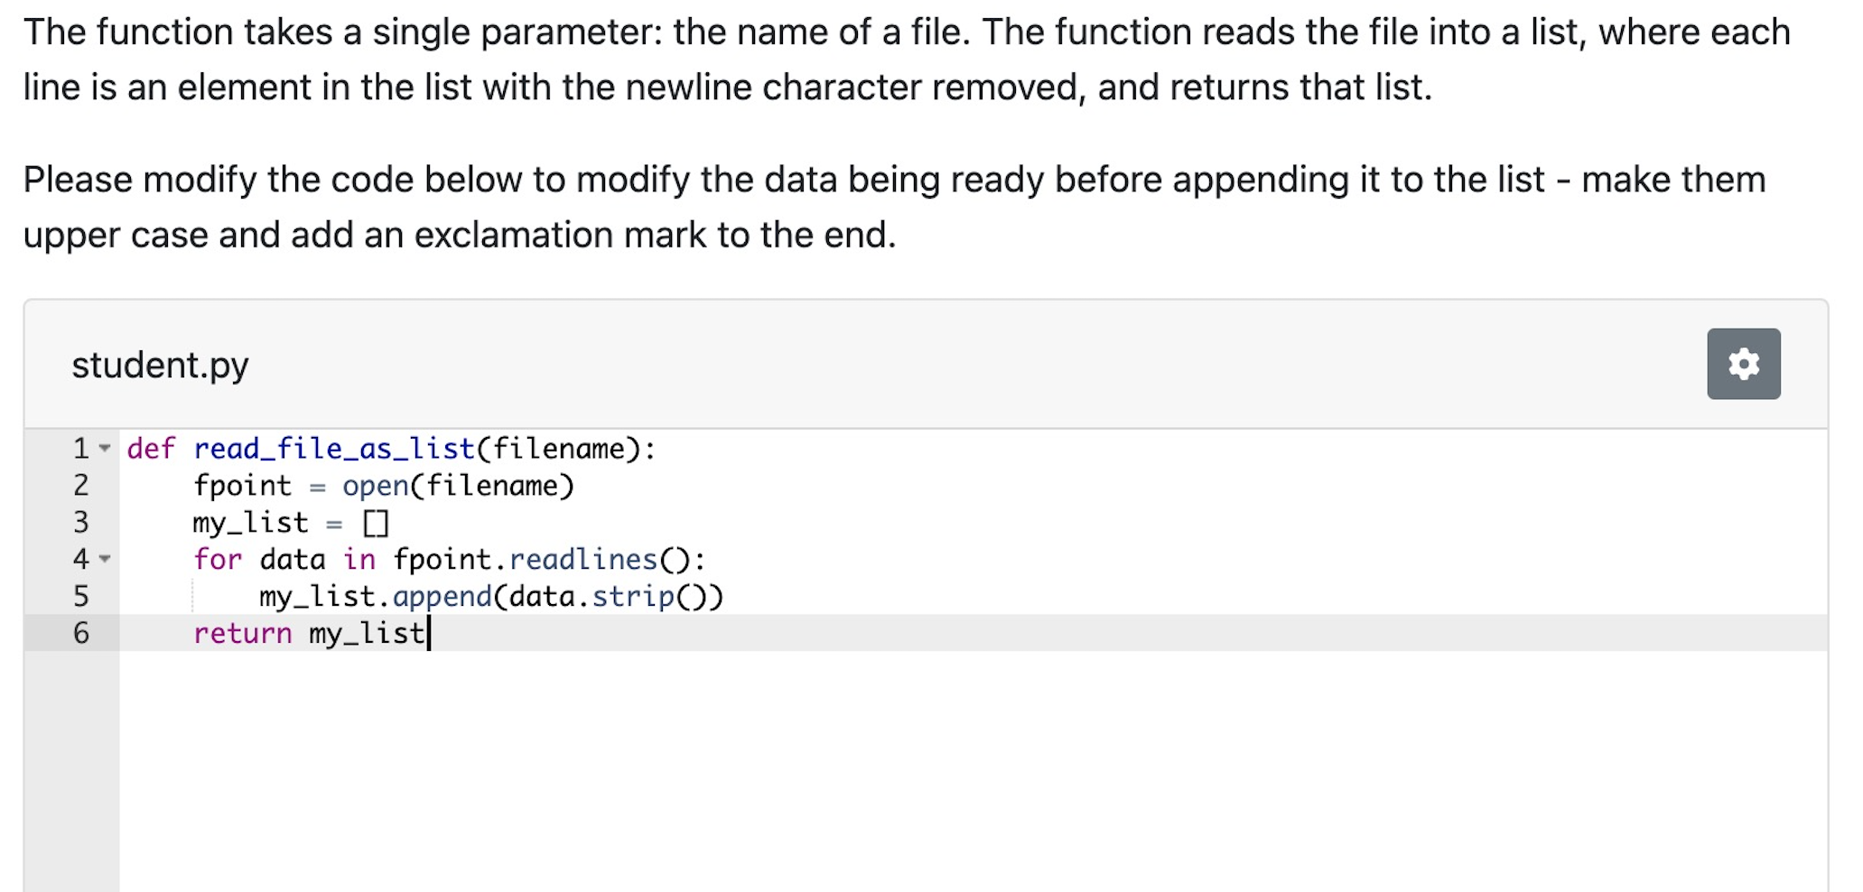Select line number 5 in gutter

(80, 596)
